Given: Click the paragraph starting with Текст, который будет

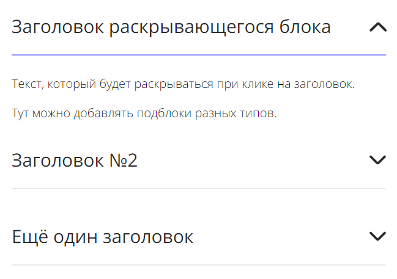Looking at the screenshot, I should tap(183, 84).
